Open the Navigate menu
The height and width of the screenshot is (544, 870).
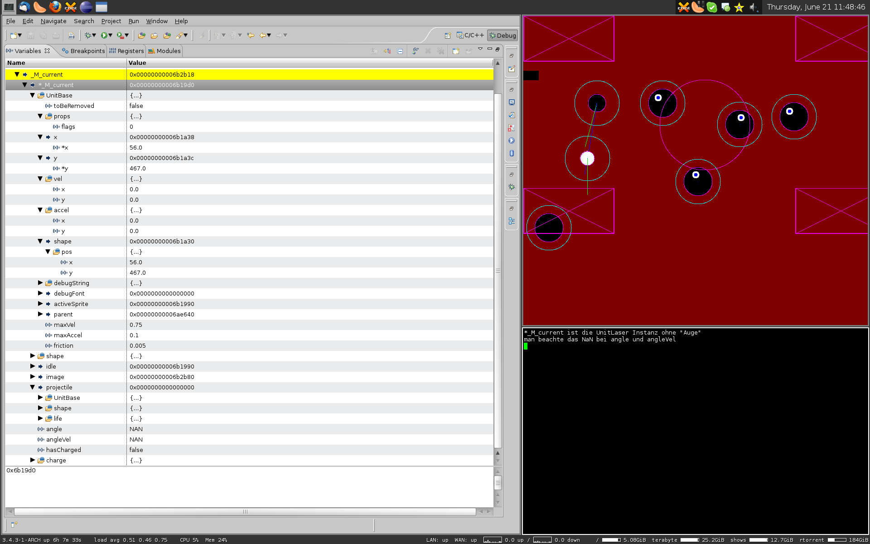click(x=53, y=21)
